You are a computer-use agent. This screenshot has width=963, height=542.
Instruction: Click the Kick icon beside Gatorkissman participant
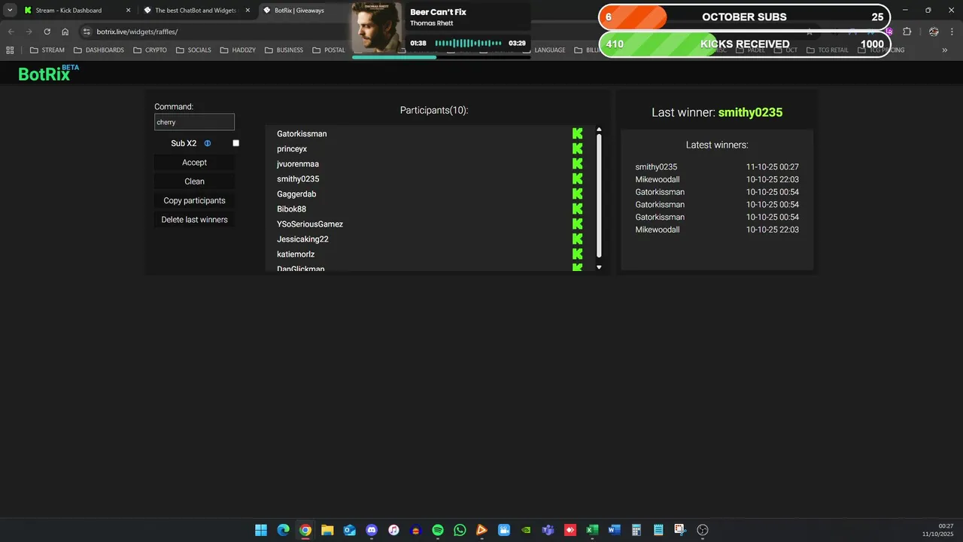tap(577, 133)
